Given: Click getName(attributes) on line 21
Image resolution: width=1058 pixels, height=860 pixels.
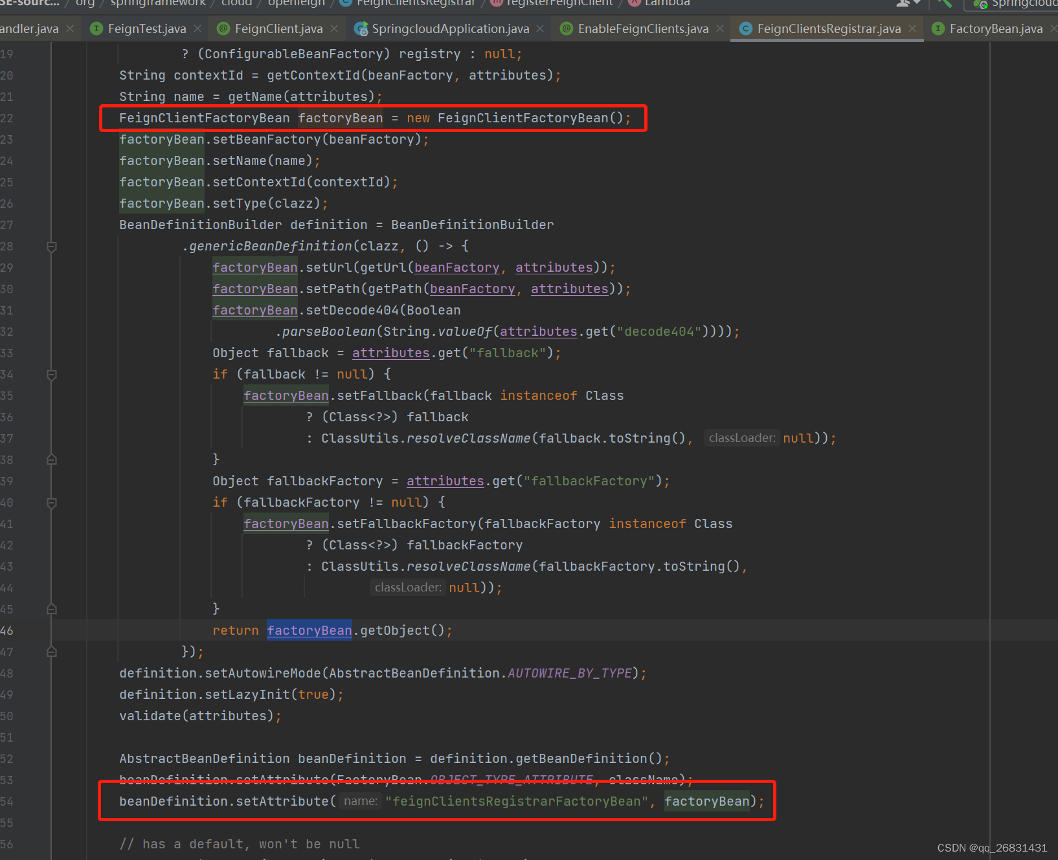Looking at the screenshot, I should pyautogui.click(x=302, y=97).
